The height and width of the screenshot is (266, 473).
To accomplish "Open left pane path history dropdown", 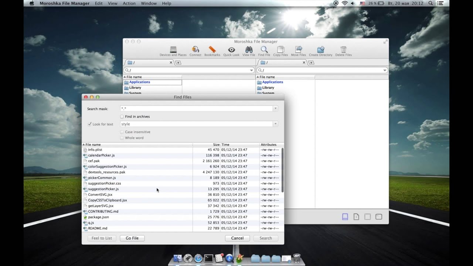I will (252, 70).
